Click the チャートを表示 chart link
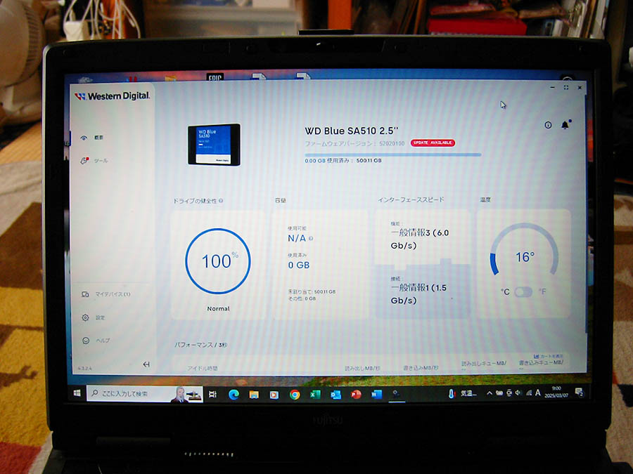The width and height of the screenshot is (633, 474). (548, 356)
